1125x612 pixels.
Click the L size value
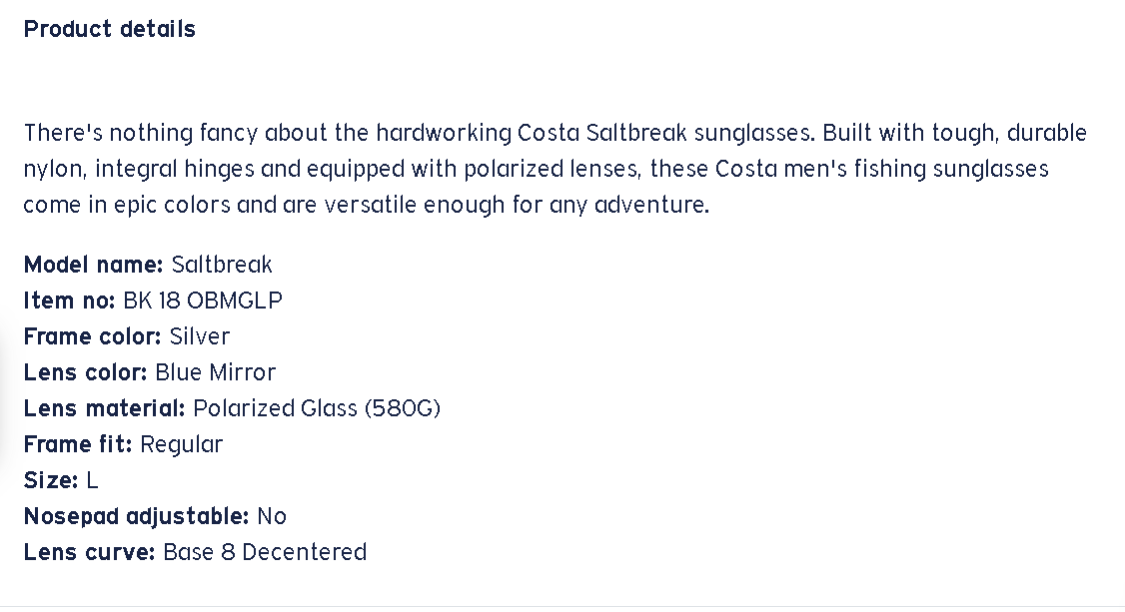point(92,480)
